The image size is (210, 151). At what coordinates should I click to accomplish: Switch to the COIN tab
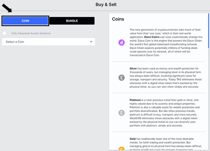point(25,21)
